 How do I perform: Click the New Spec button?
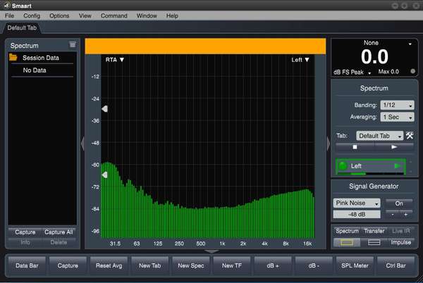point(191,265)
